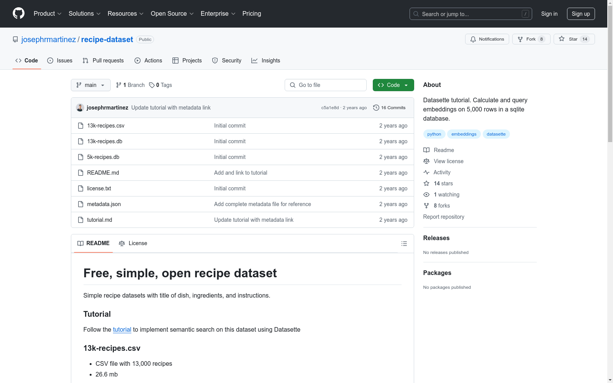Open the green Code dropdown button

point(393,85)
